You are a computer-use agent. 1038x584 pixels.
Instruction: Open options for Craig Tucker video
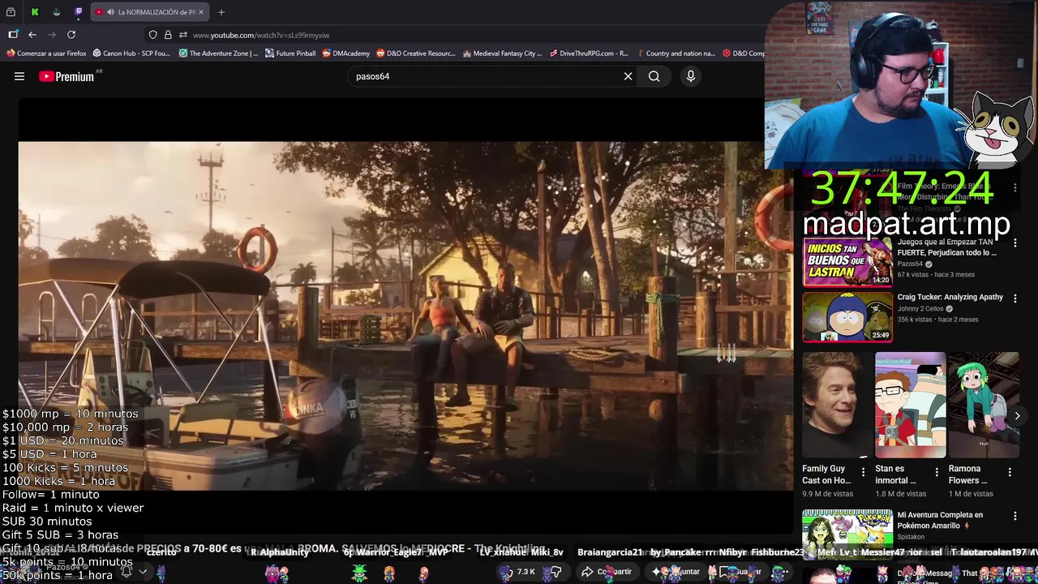point(1015,298)
